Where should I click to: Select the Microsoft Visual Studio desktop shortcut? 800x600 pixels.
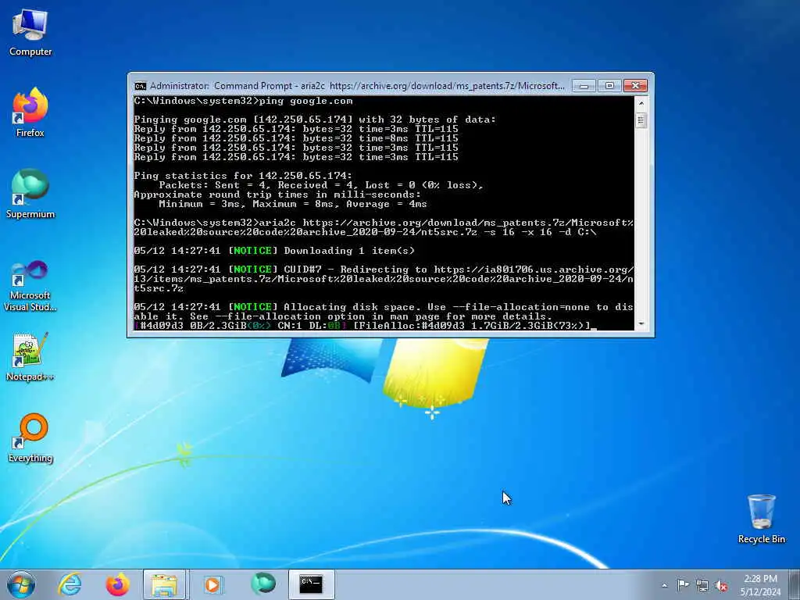30,286
